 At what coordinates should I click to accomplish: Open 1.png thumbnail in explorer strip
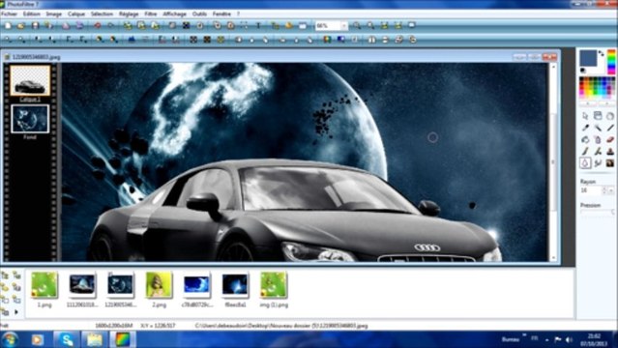tap(44, 285)
